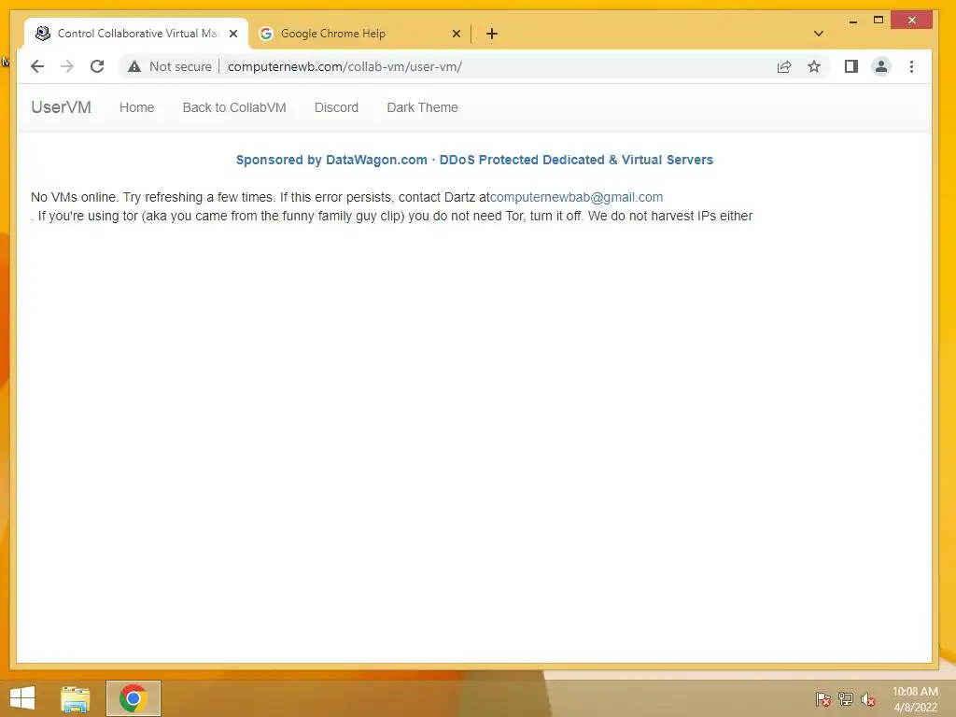Click the Chrome taskbar icon
This screenshot has width=956, height=717.
click(133, 698)
